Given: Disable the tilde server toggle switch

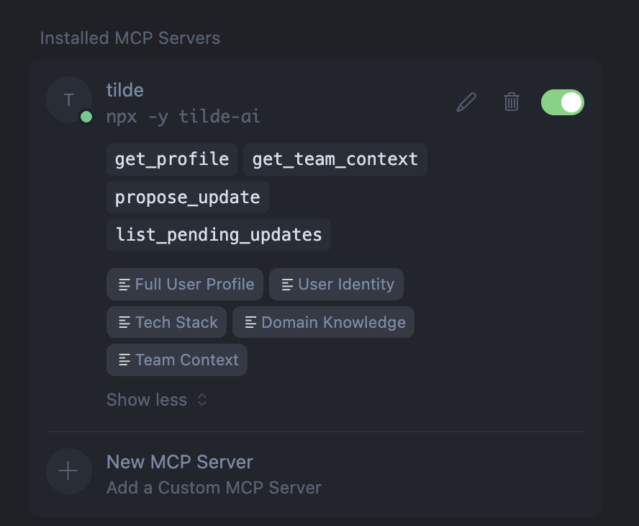Looking at the screenshot, I should pos(562,102).
